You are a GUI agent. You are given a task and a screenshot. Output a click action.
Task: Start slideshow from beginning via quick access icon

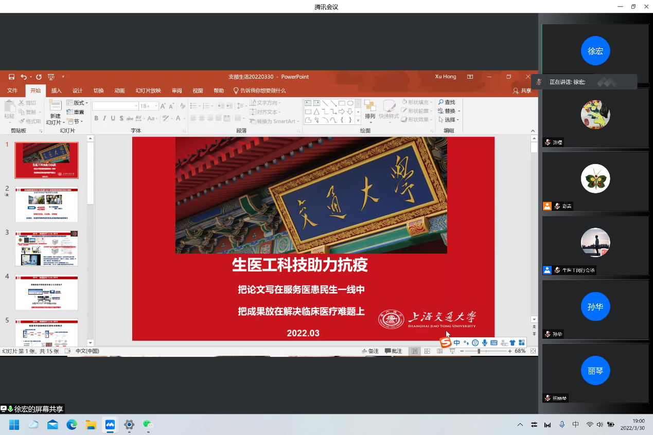coord(51,77)
